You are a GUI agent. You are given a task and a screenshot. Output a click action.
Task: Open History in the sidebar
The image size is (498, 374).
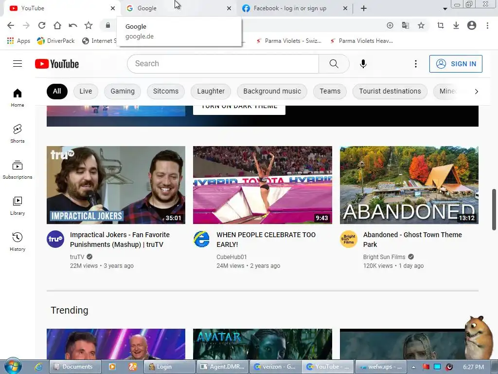click(x=18, y=242)
